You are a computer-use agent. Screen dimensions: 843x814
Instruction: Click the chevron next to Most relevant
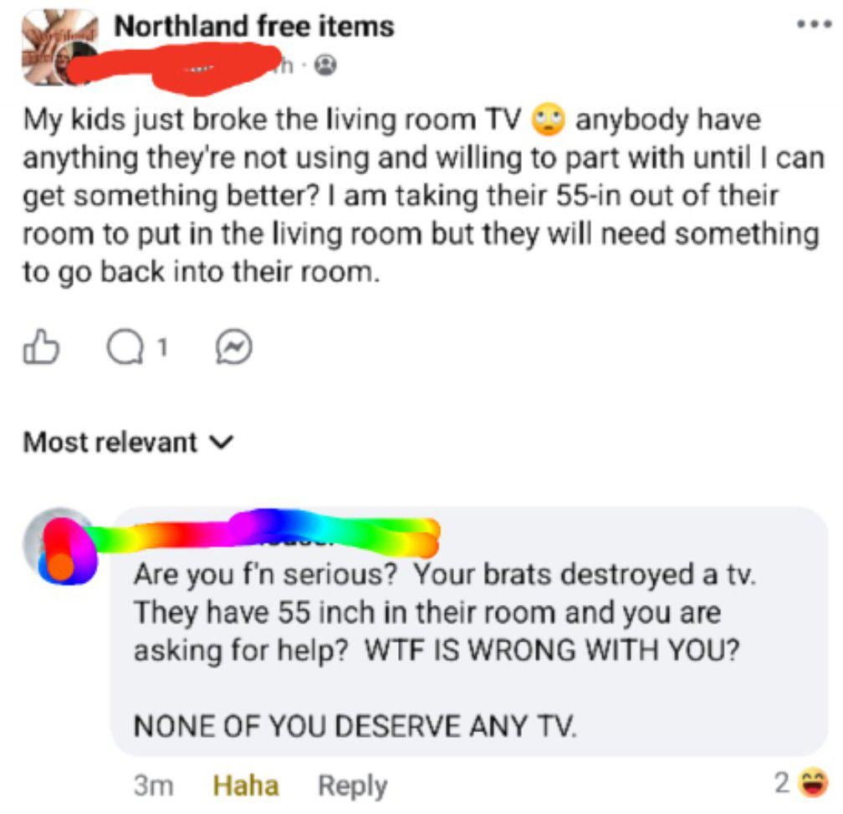[222, 443]
